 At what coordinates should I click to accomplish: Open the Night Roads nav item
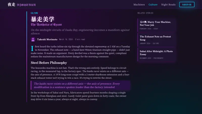coord(168,5)
